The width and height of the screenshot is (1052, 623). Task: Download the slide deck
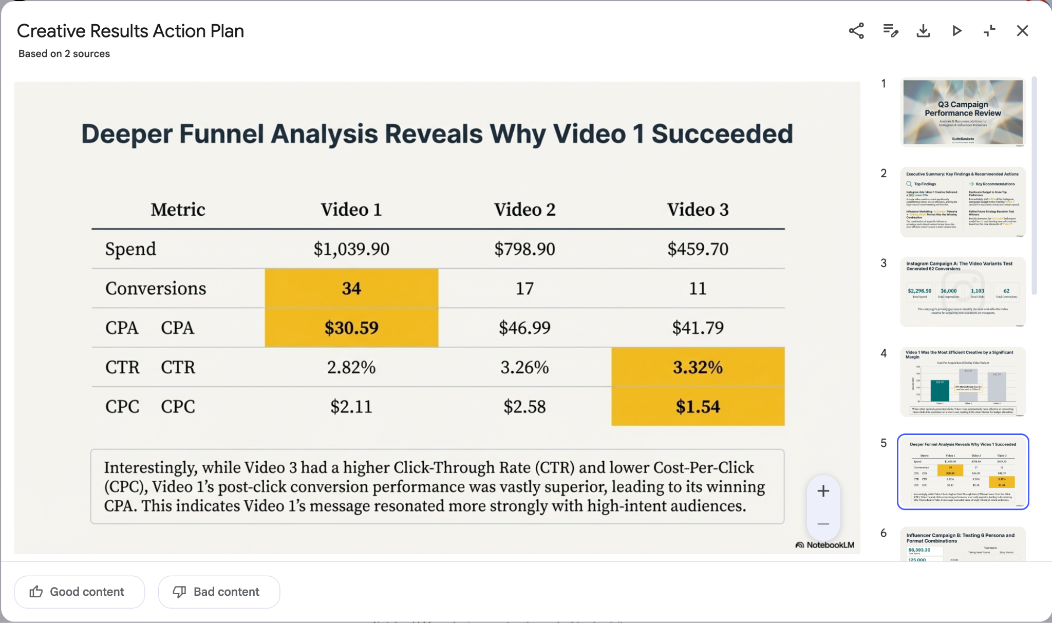point(923,31)
